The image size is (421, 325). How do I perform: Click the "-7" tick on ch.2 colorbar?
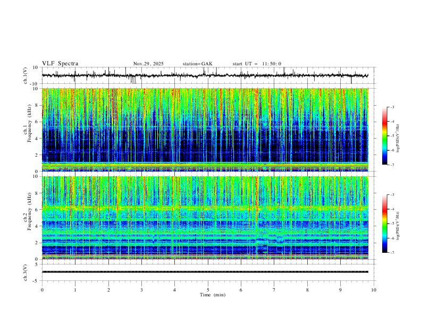coord(392,253)
